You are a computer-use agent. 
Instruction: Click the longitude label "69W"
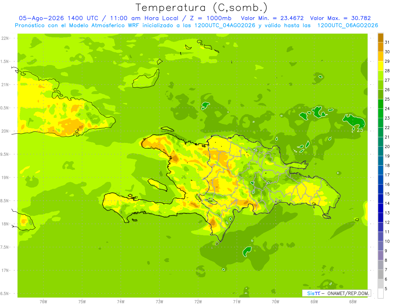(x=314, y=301)
